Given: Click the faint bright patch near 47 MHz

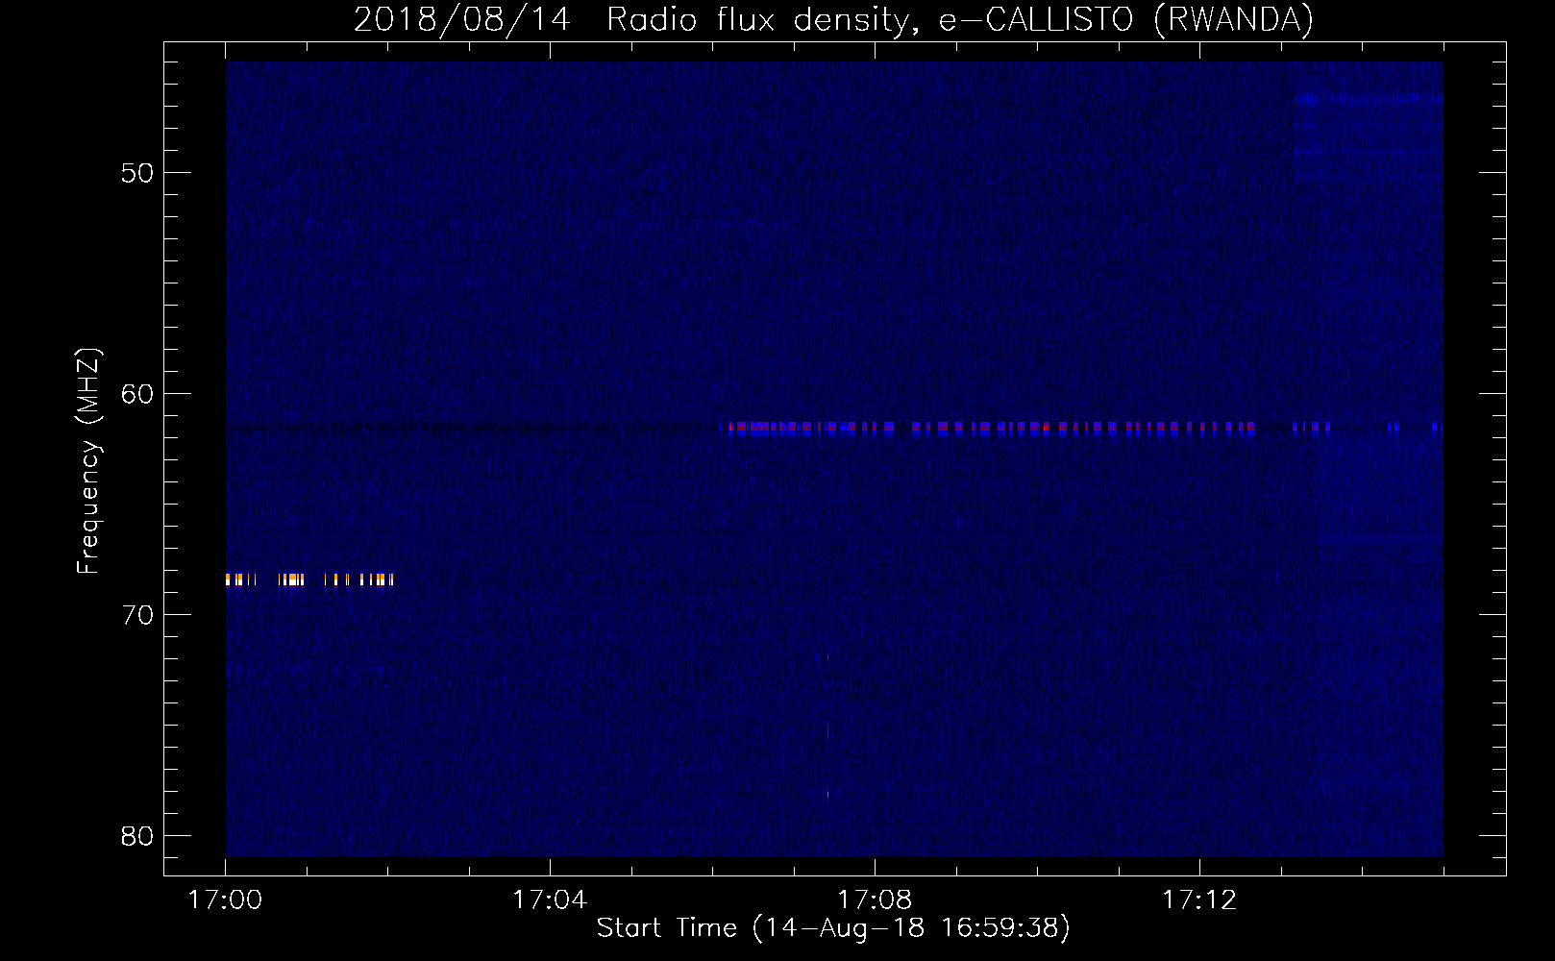Looking at the screenshot, I should pyautogui.click(x=1369, y=99).
